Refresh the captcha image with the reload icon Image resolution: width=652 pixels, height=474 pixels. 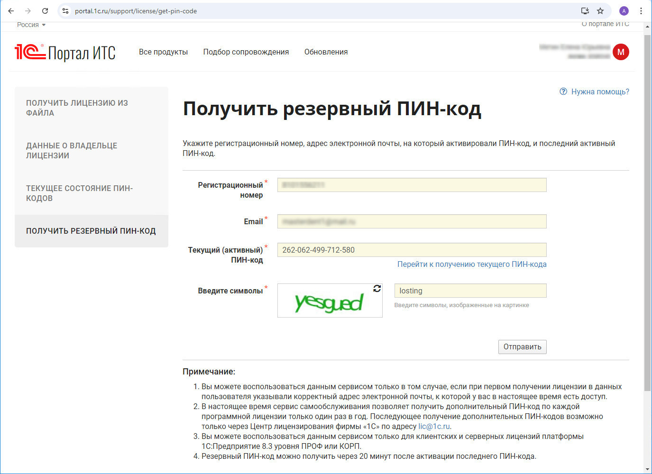point(377,288)
